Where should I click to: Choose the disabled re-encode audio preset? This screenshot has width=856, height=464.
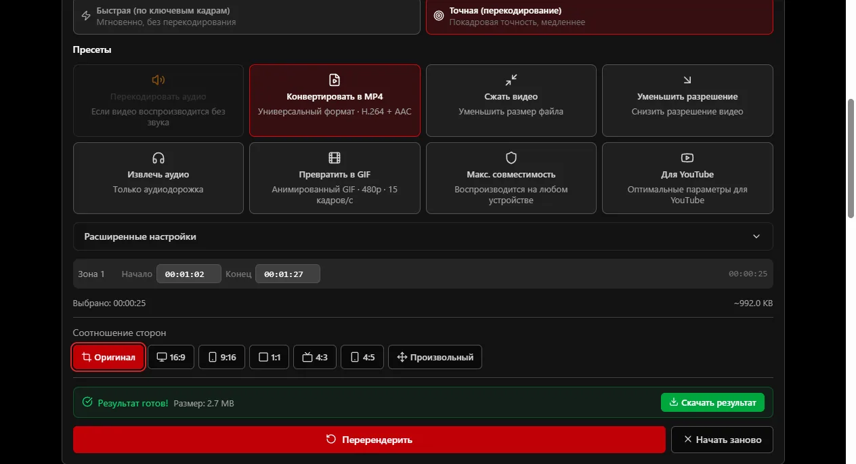click(158, 100)
